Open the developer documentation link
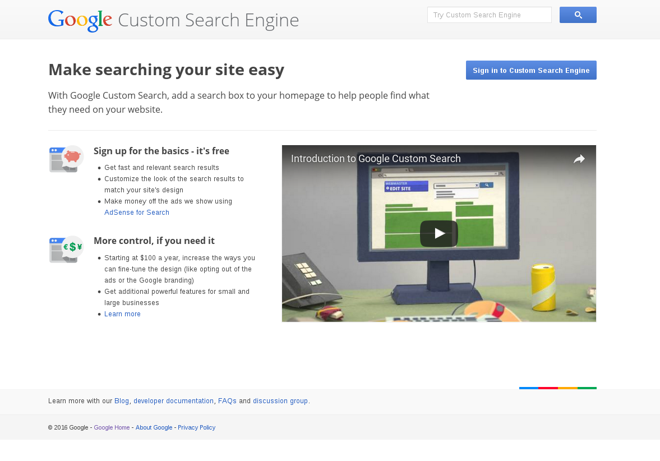The height and width of the screenshot is (461, 660). point(173,401)
